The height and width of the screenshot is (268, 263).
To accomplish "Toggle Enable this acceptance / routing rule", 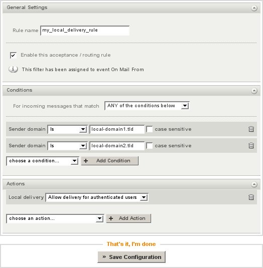I will (13, 55).
